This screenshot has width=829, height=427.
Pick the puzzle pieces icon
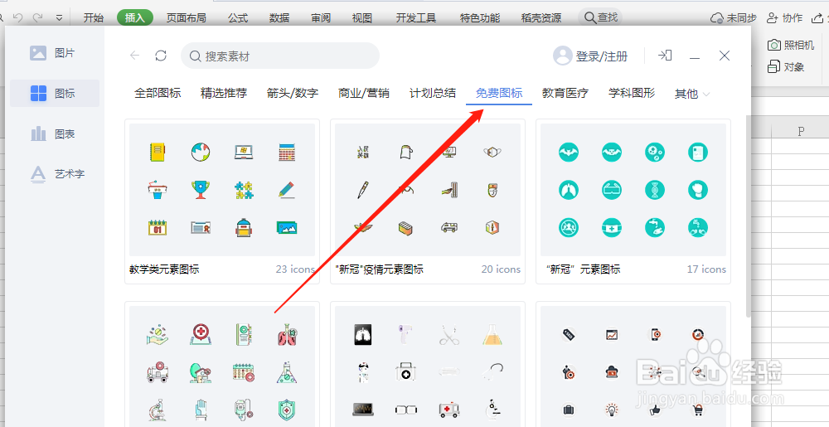click(244, 190)
